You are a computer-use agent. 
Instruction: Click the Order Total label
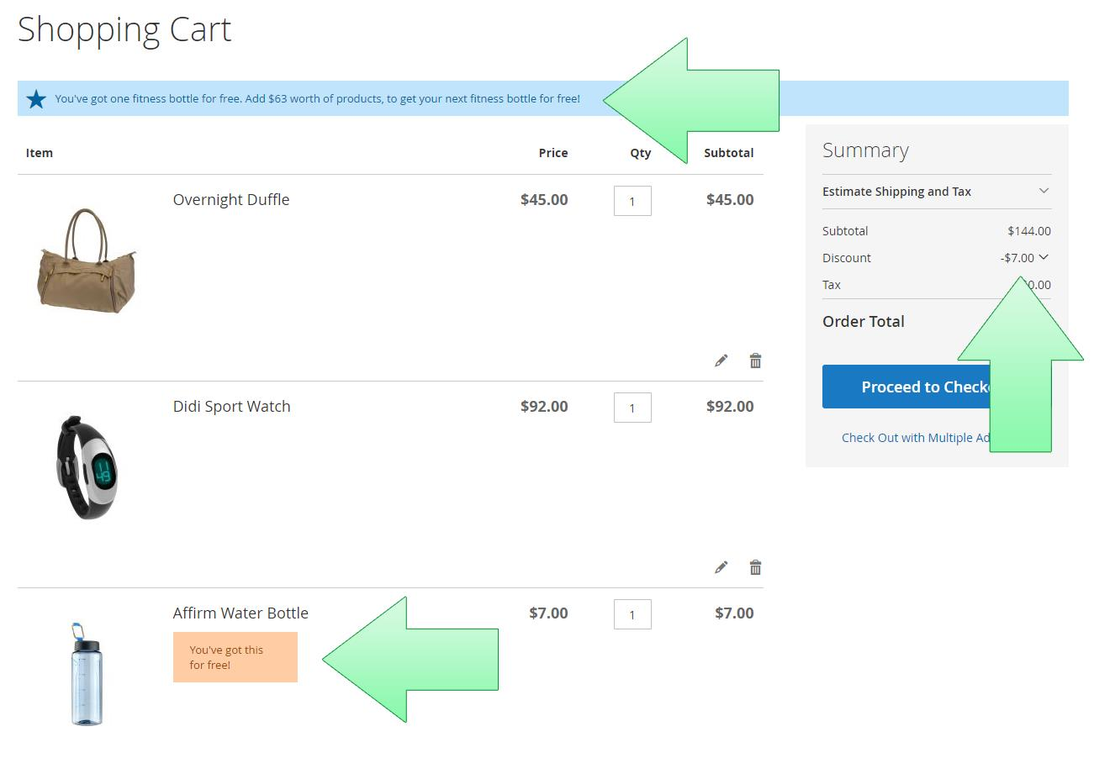pos(864,322)
